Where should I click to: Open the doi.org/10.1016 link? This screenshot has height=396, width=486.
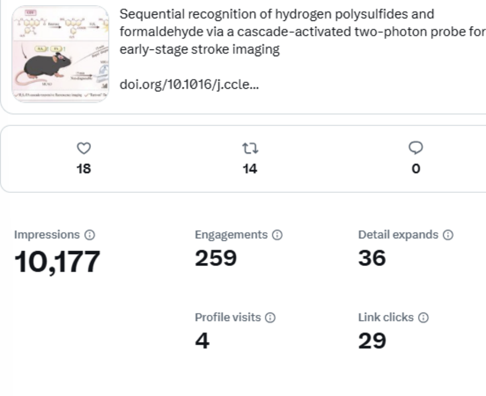189,84
